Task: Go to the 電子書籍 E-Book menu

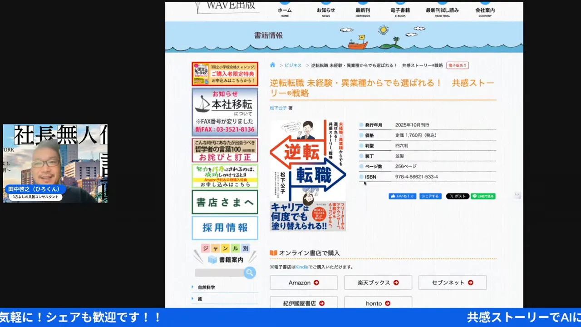Action: [x=400, y=11]
